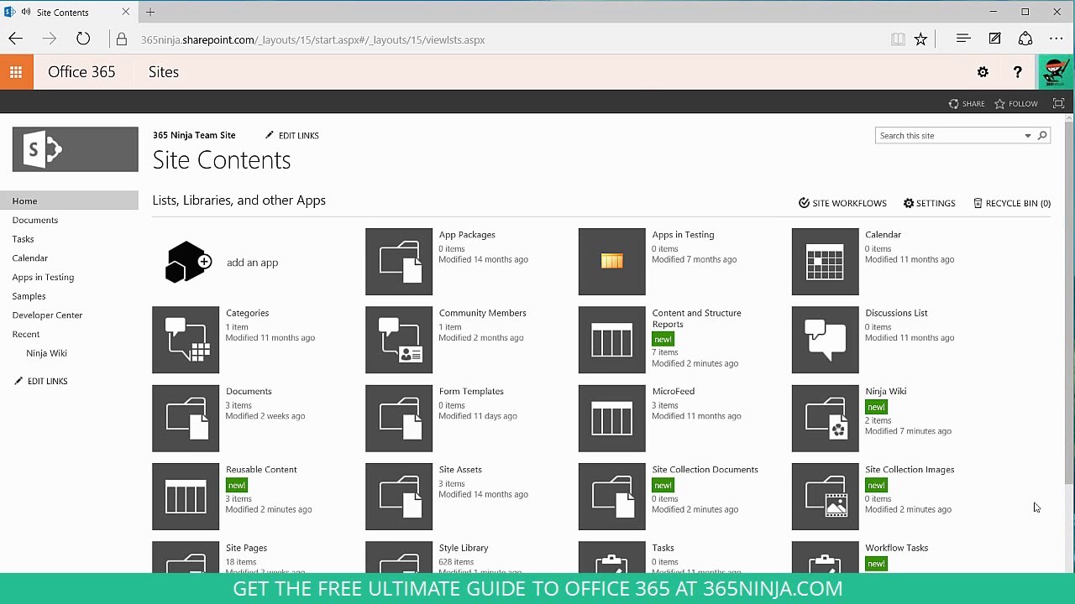Go back in browser history
Viewport: 1075px width, 604px height.
click(x=15, y=39)
